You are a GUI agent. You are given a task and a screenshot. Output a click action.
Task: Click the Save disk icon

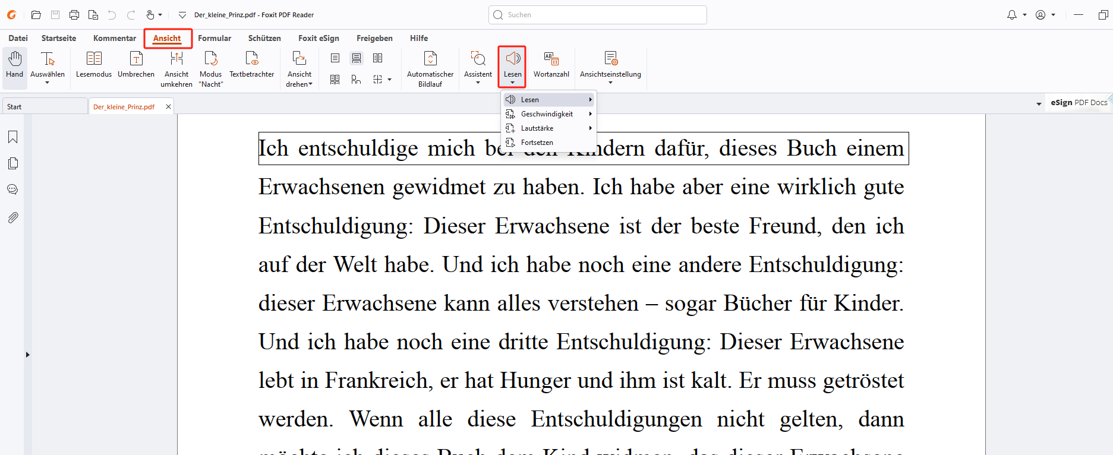tap(55, 15)
